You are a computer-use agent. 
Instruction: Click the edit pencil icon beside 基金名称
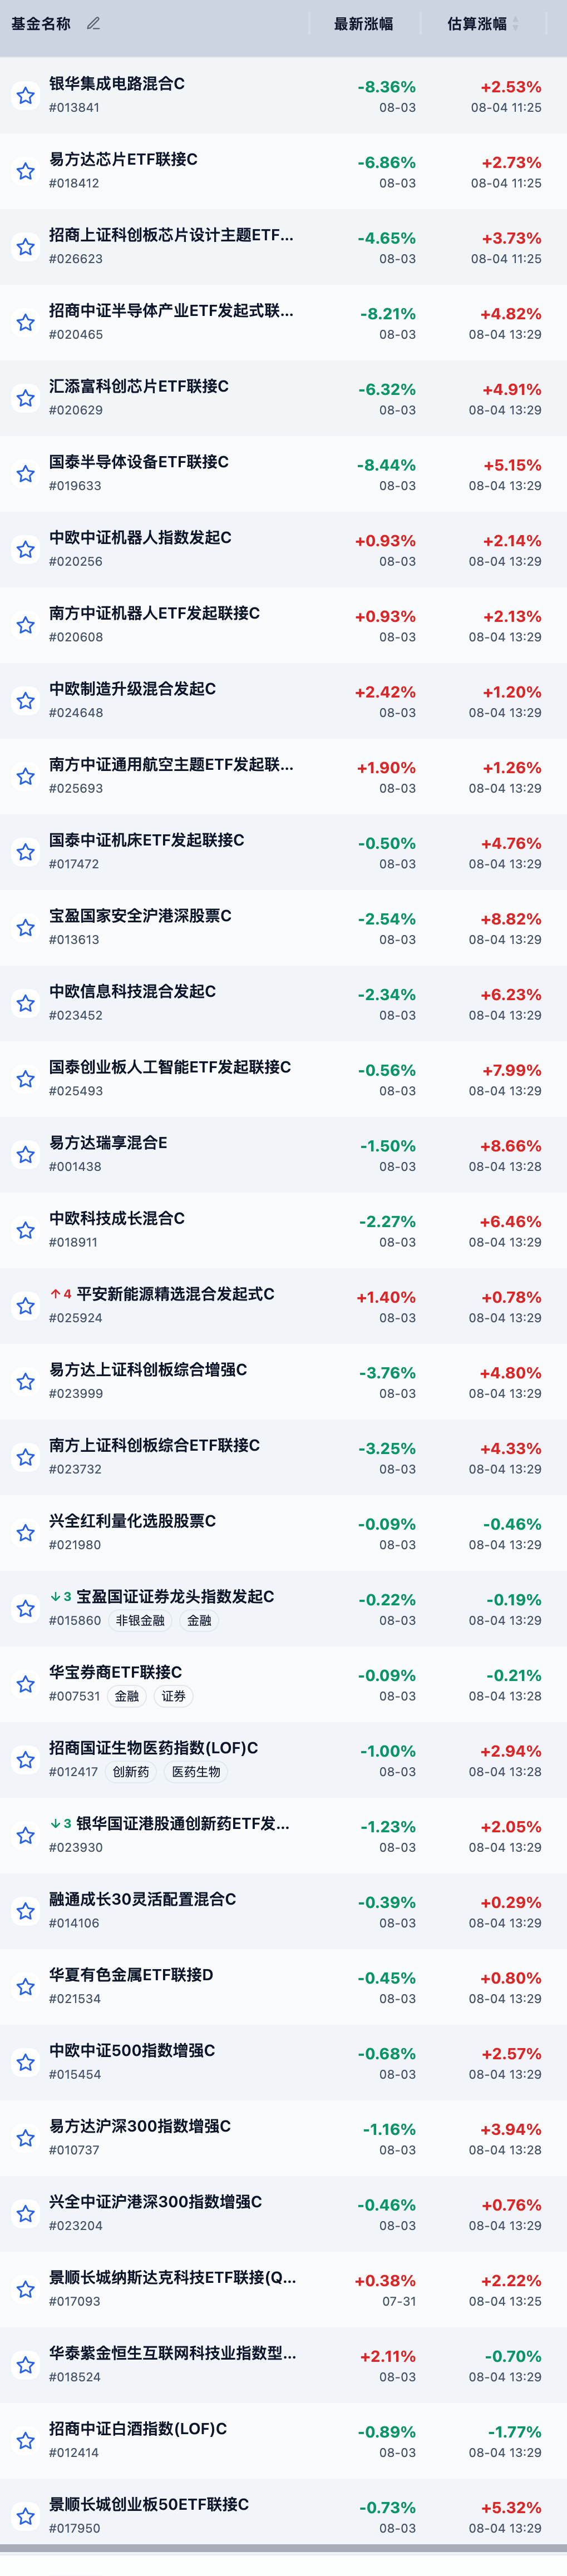tap(93, 23)
